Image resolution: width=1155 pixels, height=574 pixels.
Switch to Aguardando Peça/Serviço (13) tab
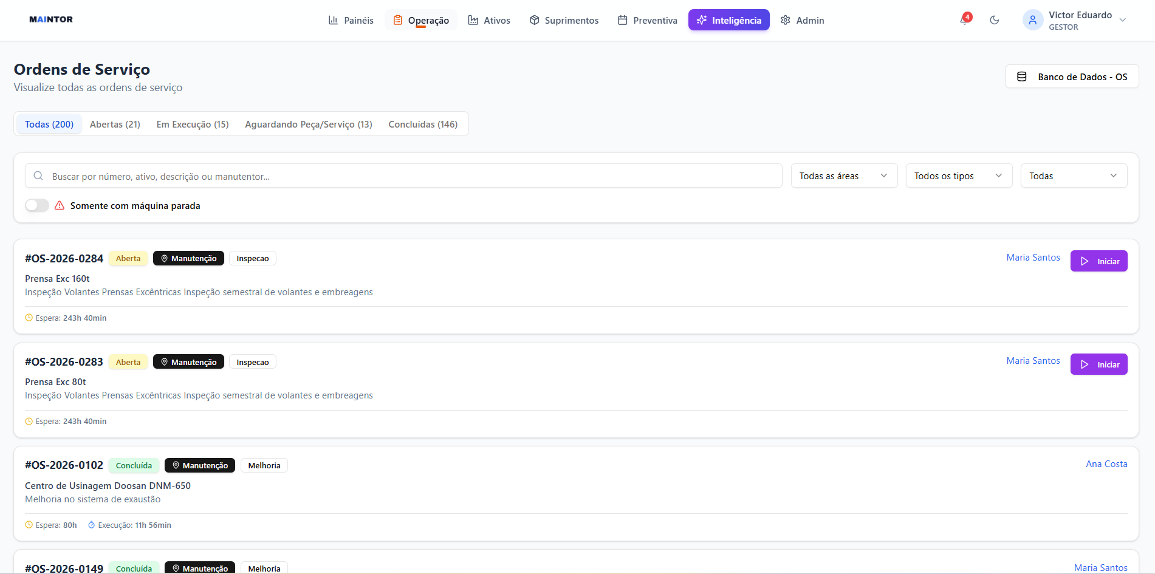pyautogui.click(x=309, y=124)
